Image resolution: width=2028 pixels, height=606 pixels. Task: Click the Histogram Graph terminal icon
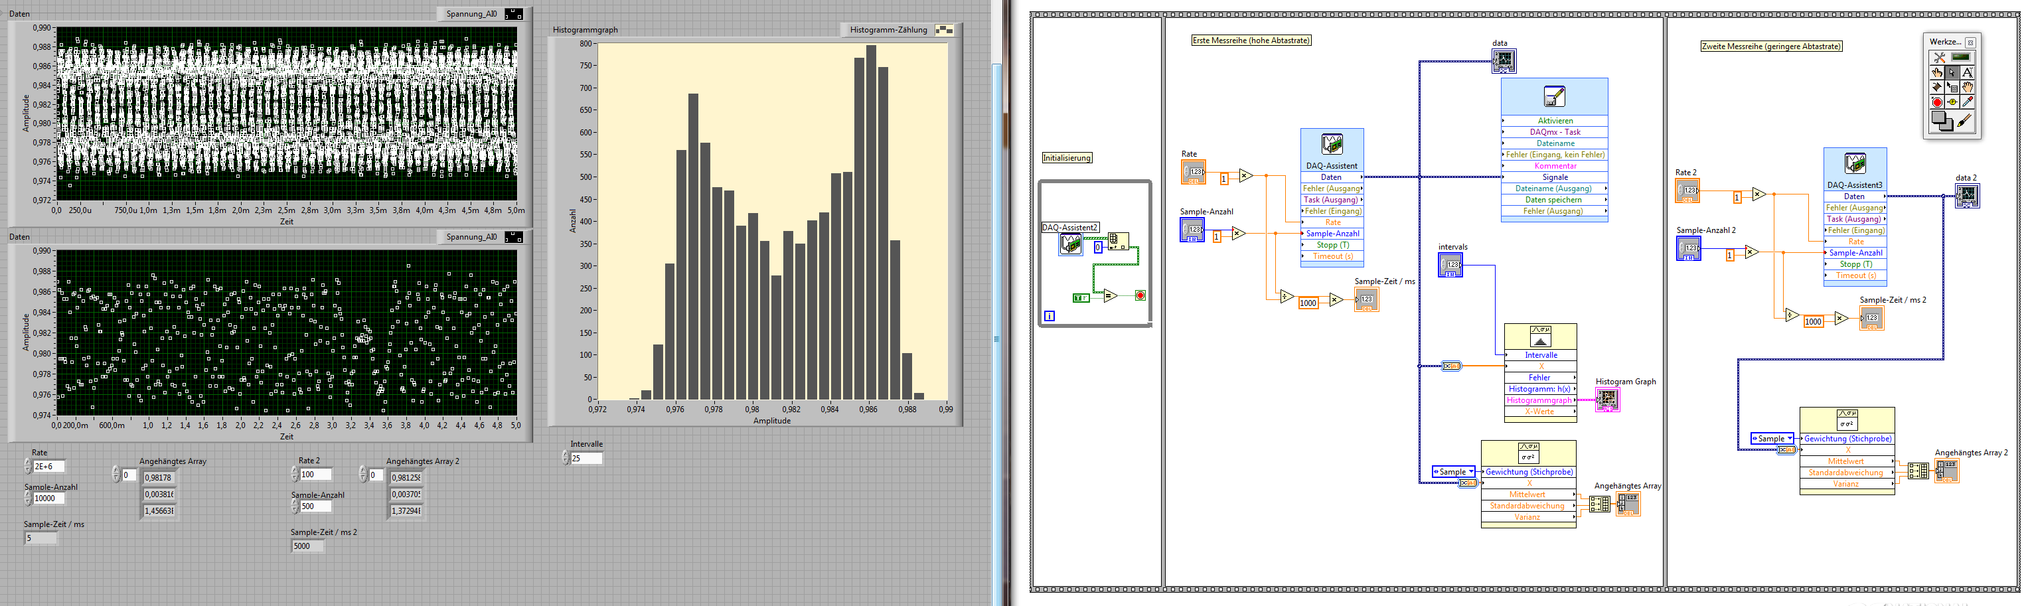(x=1607, y=400)
